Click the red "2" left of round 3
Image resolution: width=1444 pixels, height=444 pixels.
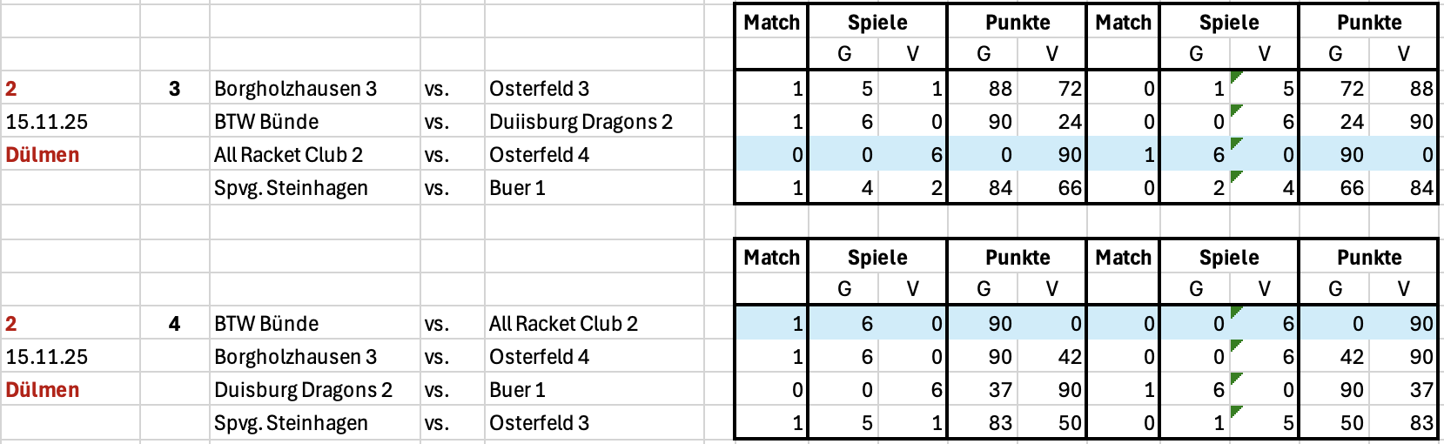click(x=11, y=89)
